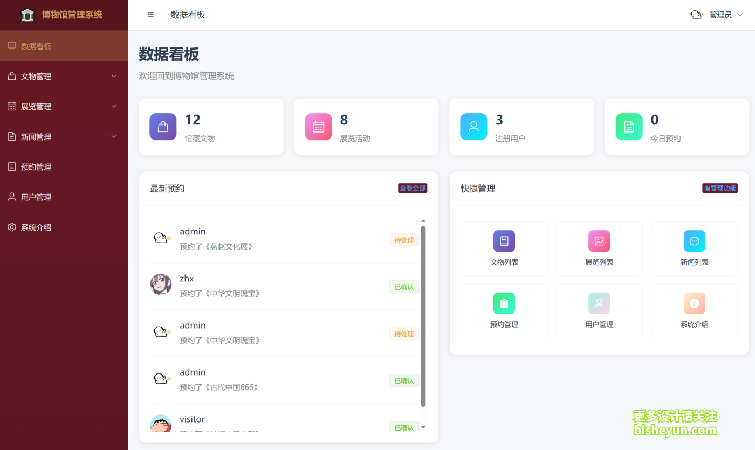
Task: Click the 查看全部 button in 最新预约
Action: click(412, 188)
